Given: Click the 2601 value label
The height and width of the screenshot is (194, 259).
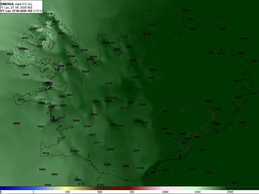Looking at the screenshot, I should (x=185, y=10).
